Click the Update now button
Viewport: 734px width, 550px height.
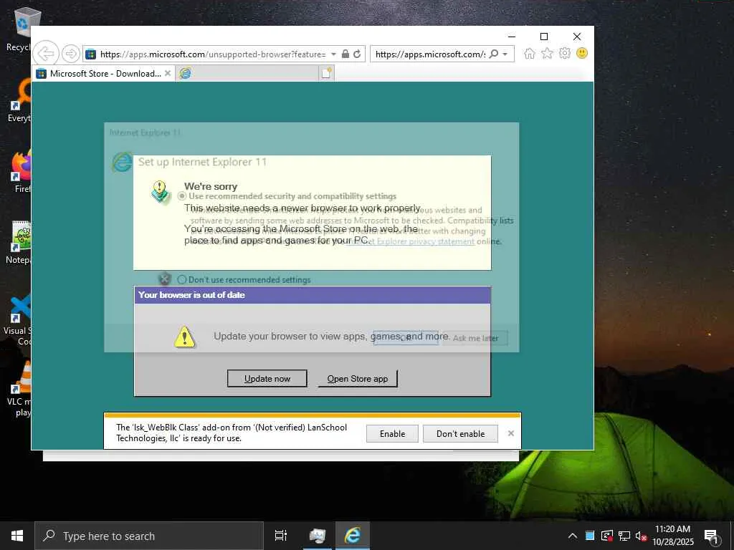point(267,379)
